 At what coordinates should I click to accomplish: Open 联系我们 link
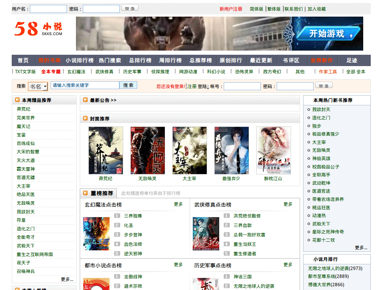[x=293, y=9]
